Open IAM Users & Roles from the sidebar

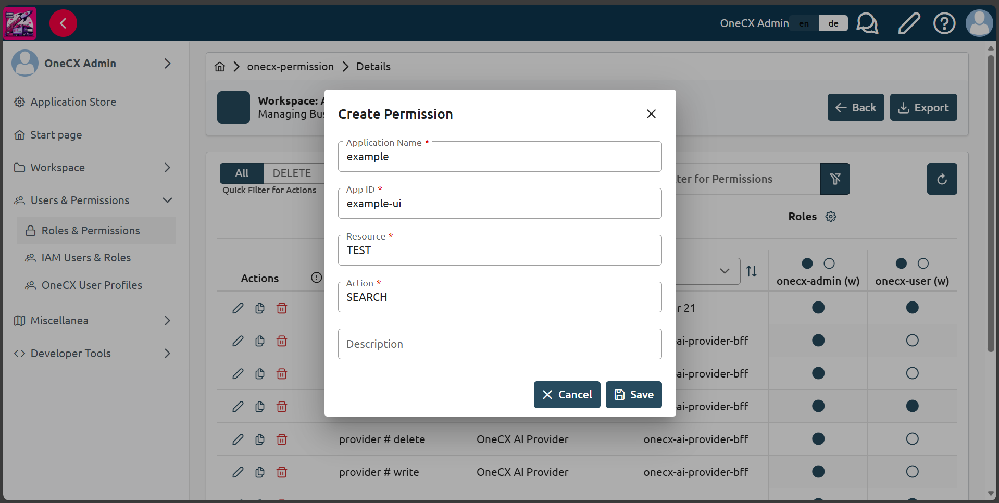[x=86, y=257]
